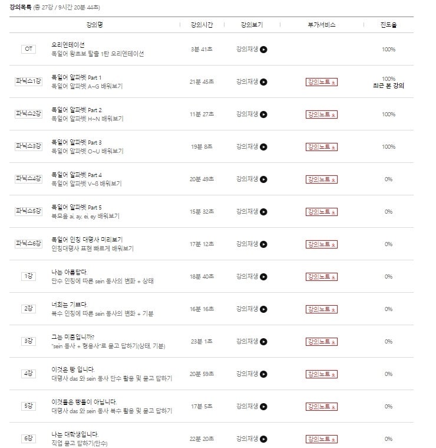Image resolution: width=436 pixels, height=448 pixels.
Task: Play the OT orientation lecture
Action: (x=263, y=50)
